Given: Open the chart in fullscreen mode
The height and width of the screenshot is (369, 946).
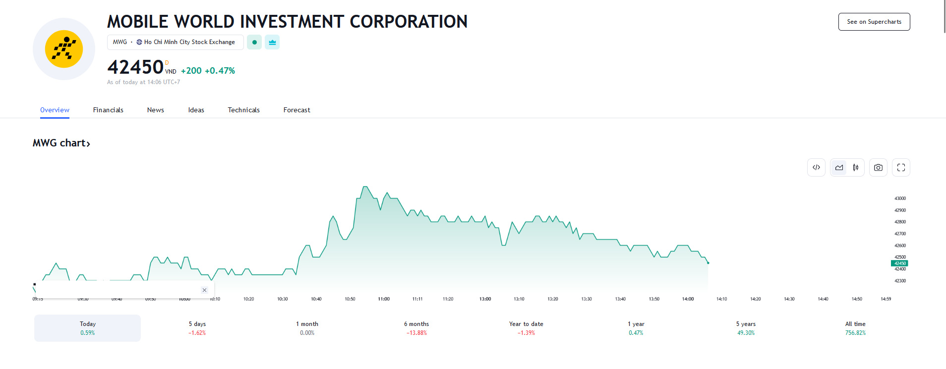Looking at the screenshot, I should 901,168.
